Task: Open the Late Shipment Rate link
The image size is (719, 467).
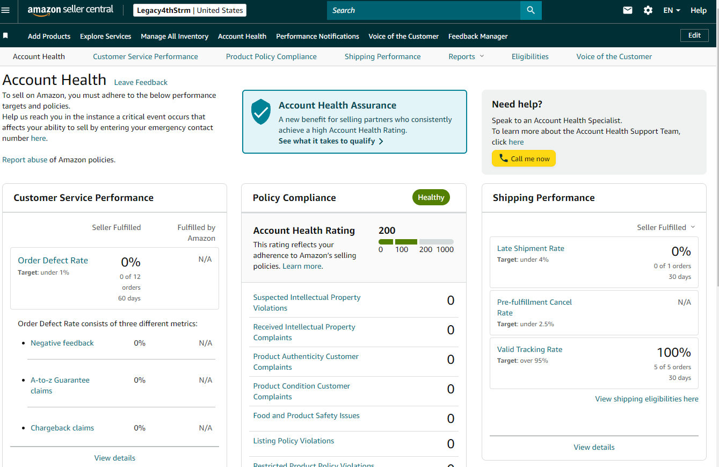Action: [531, 248]
